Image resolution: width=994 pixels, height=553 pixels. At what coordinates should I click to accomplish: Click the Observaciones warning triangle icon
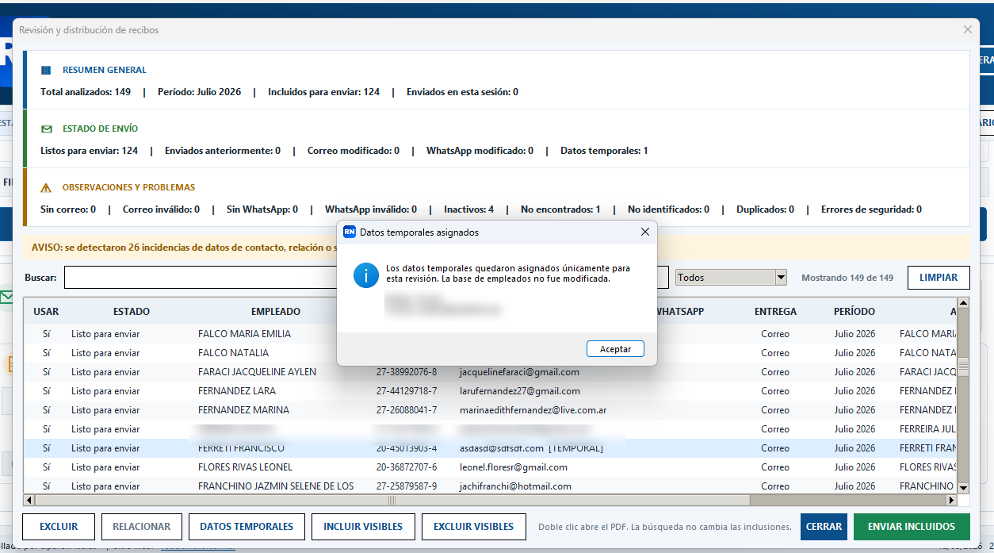coord(46,188)
